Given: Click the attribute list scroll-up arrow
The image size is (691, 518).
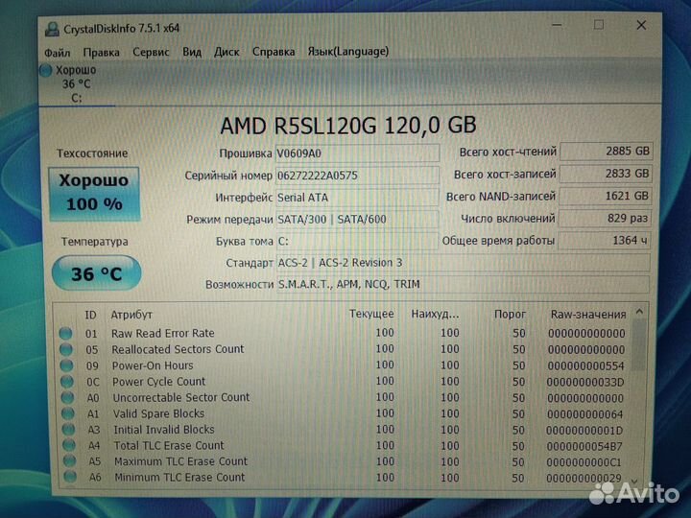Looking at the screenshot, I should pyautogui.click(x=639, y=313).
